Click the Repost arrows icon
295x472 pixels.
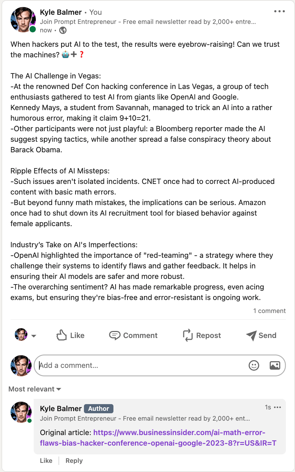(188, 335)
